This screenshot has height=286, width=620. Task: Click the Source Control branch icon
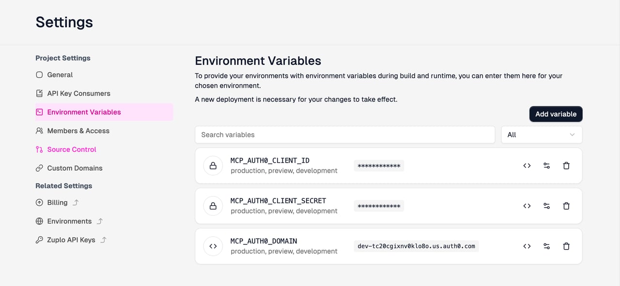[x=39, y=150]
